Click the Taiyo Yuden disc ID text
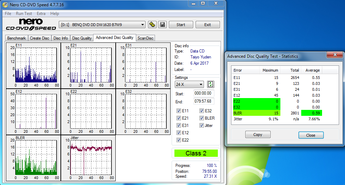Screen dimensions: 345x185 coord(201,57)
